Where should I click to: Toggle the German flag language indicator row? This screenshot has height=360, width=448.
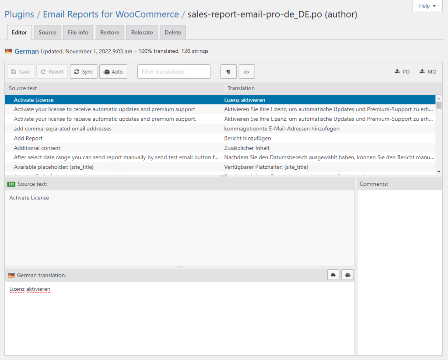[8, 51]
